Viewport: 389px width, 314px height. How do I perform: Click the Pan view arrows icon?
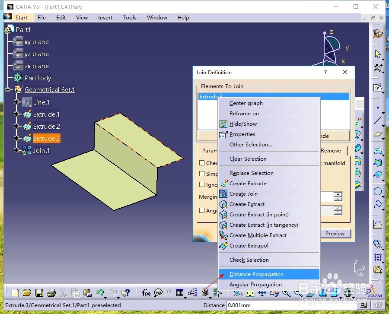[x=262, y=294]
